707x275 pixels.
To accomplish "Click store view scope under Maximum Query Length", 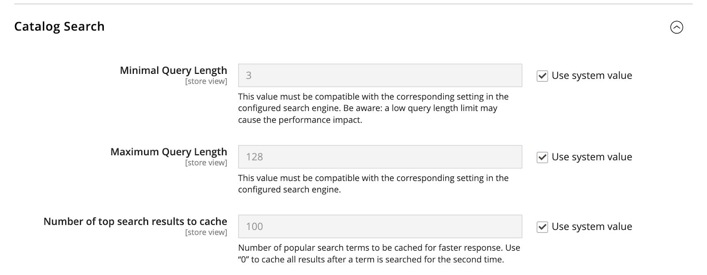I will click(206, 162).
